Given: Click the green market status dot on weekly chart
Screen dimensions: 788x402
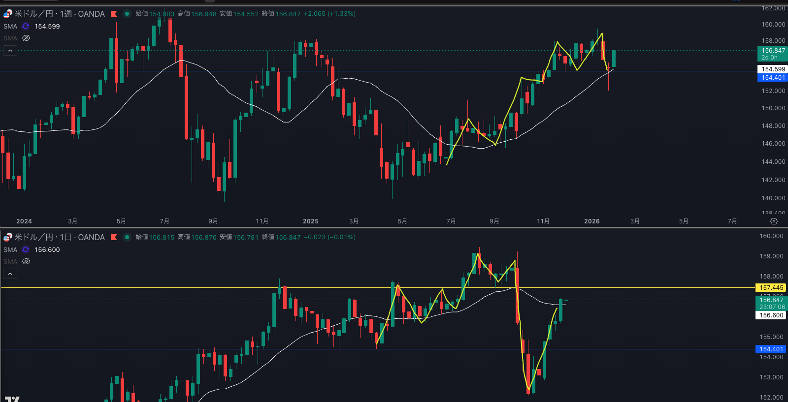Looking at the screenshot, I should (127, 14).
